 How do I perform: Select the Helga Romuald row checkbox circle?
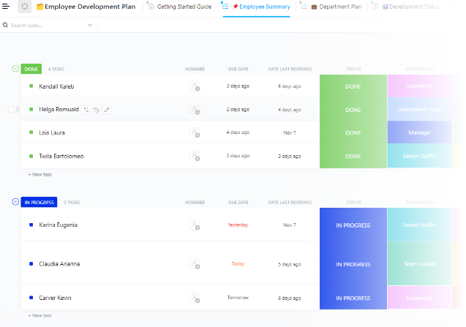tap(10, 110)
